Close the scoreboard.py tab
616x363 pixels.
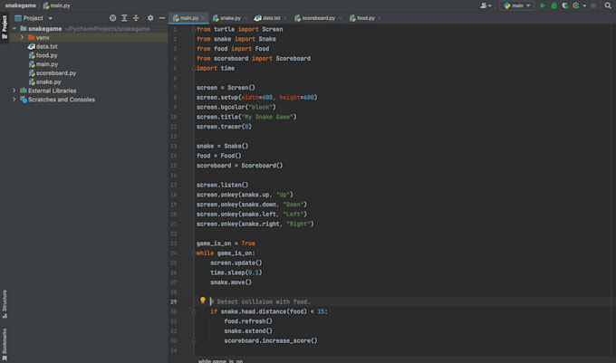click(x=341, y=18)
